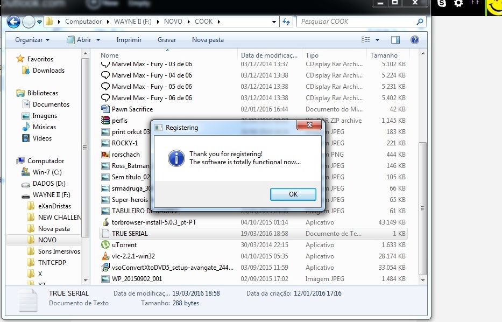The width and height of the screenshot is (502, 322).
Task: Click the torbrowser-install-5.0.3 installer icon
Action: point(105,222)
